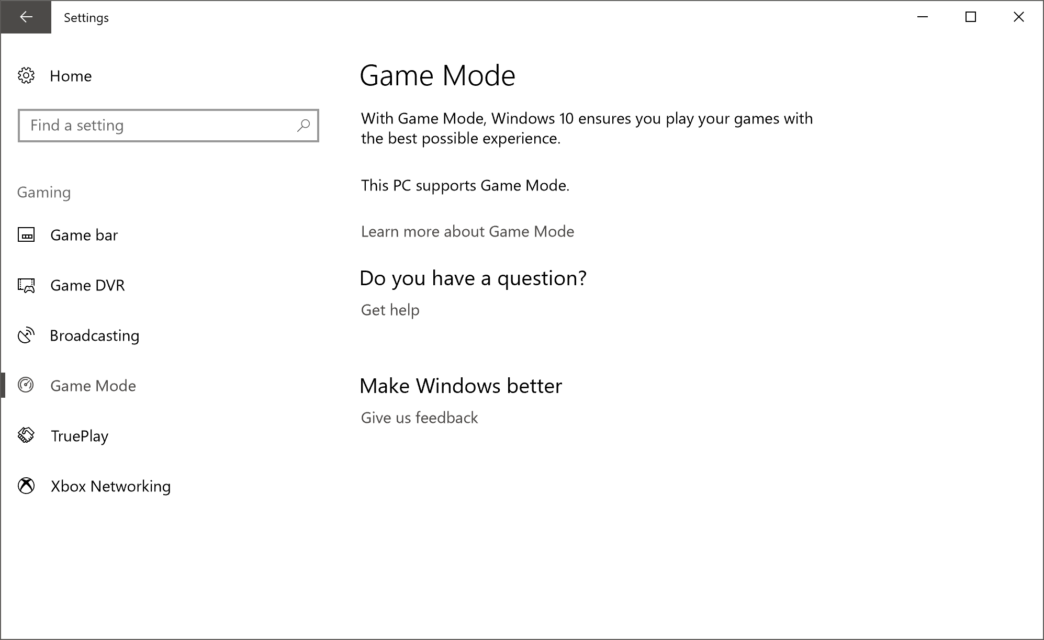Click Learn more about Game Mode
Screen dimensions: 1044x640
tap(467, 231)
